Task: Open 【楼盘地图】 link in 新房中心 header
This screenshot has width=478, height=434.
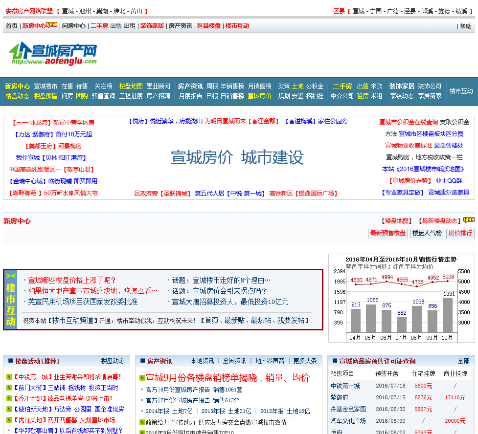Action: click(x=396, y=221)
